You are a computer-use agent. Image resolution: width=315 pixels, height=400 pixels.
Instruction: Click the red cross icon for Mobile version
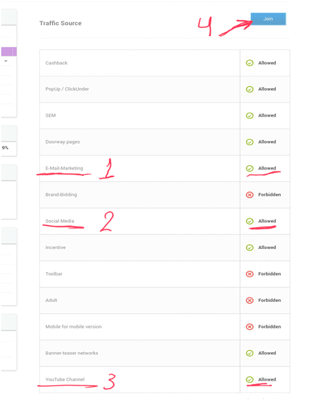pyautogui.click(x=250, y=327)
